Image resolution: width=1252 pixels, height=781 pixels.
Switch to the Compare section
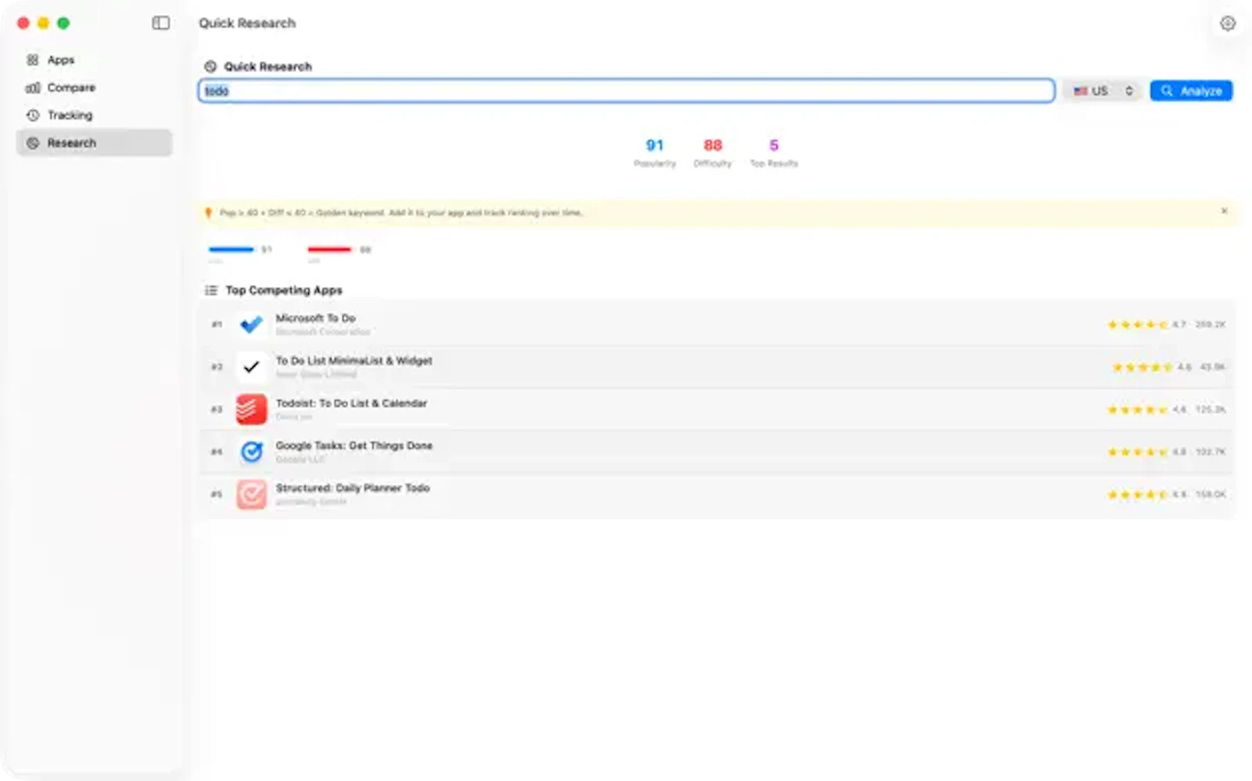94,88
